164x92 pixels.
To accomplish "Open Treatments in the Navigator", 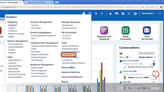I will click(x=13, y=31).
